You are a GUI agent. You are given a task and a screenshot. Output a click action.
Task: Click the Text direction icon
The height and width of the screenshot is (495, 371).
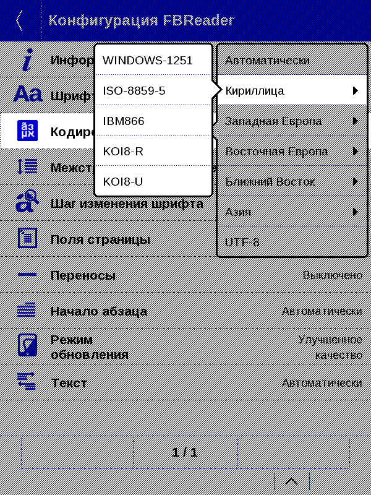click(27, 381)
